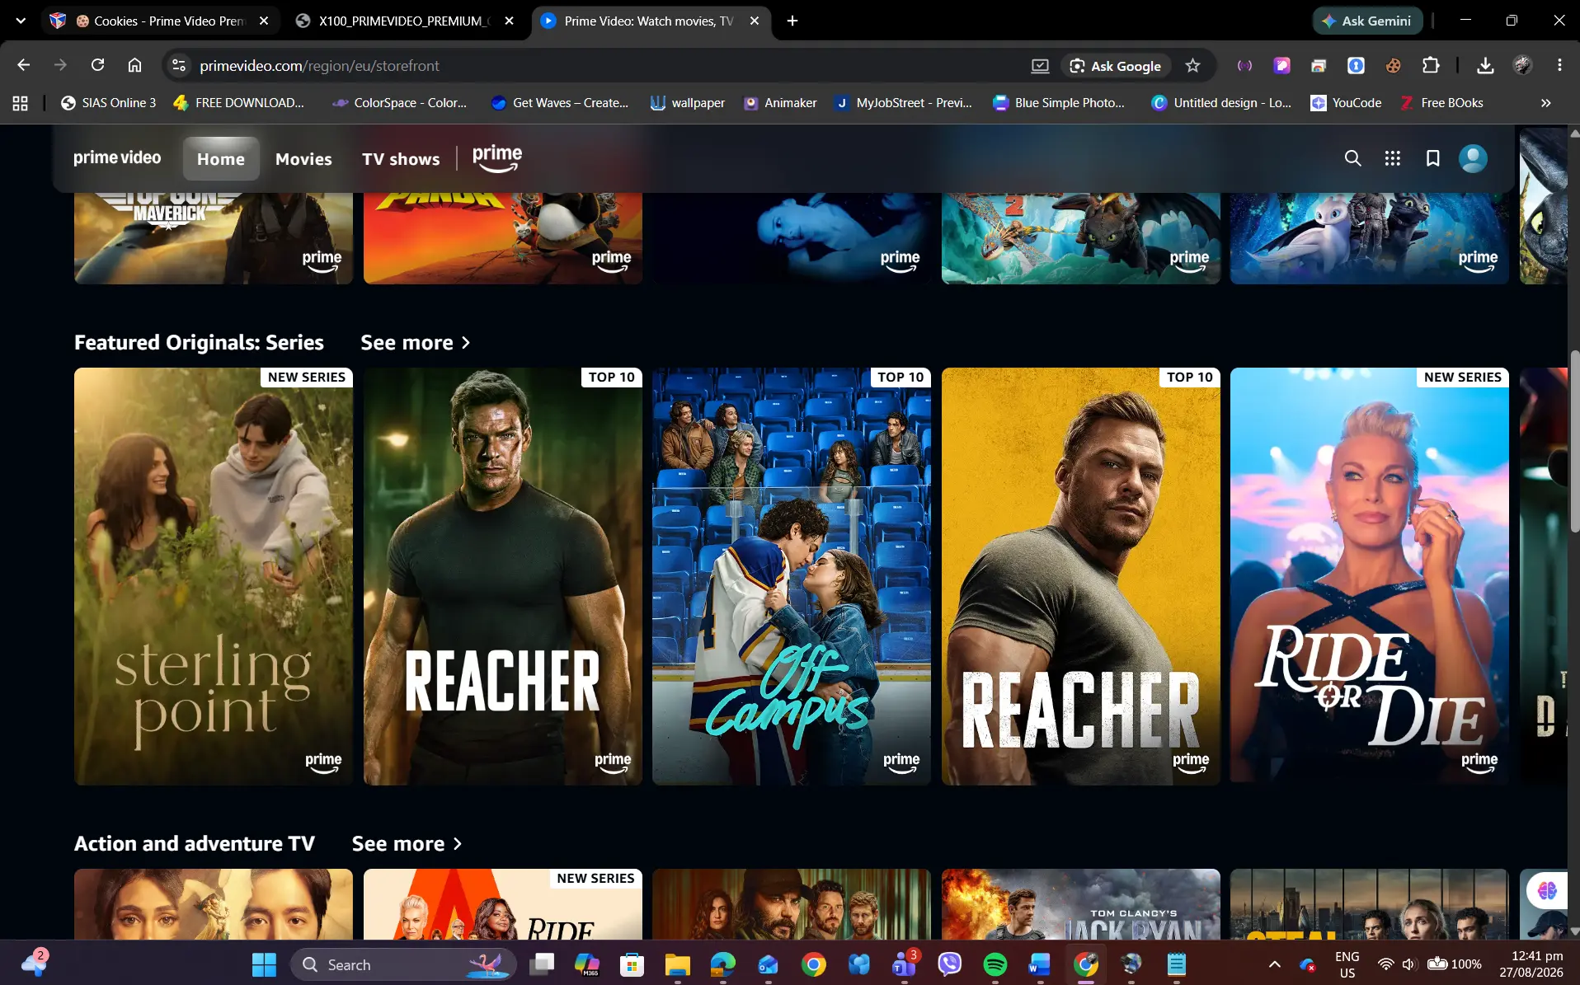This screenshot has height=985, width=1580.
Task: Switch to the X100_PRIMEVIDEO_PREMIUM browser tab
Action: pyautogui.click(x=404, y=21)
